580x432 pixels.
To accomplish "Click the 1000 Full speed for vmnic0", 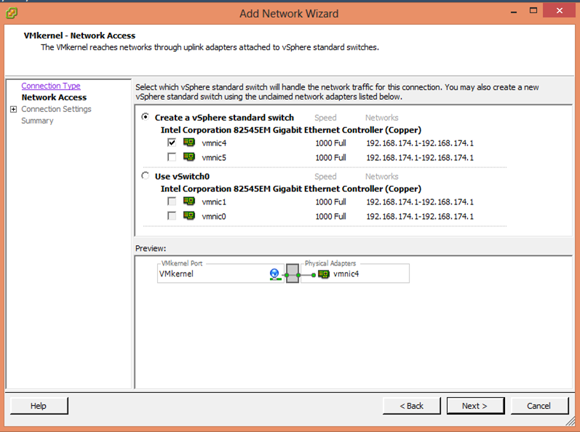I will [x=330, y=216].
